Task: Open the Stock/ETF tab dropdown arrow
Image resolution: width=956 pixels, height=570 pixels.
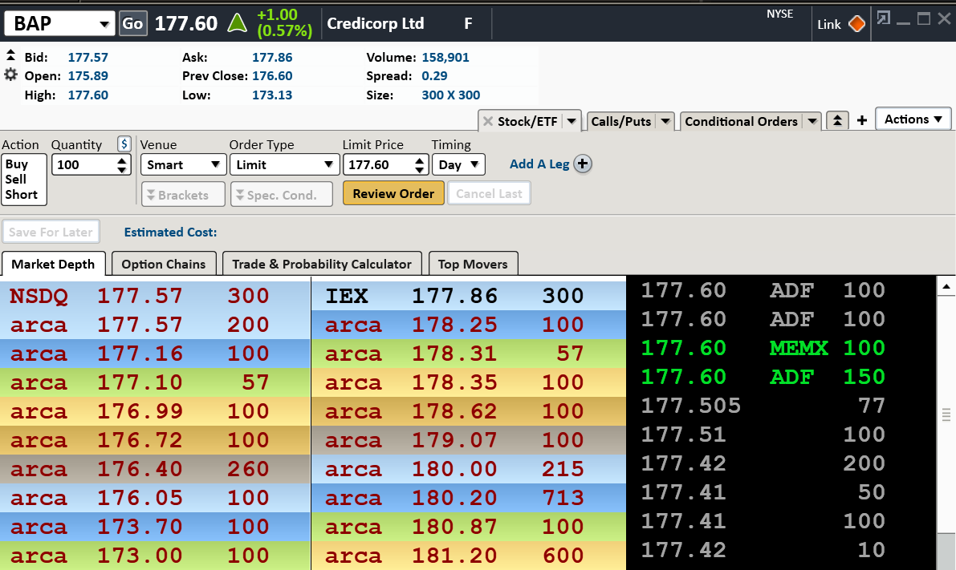Action: pos(572,121)
